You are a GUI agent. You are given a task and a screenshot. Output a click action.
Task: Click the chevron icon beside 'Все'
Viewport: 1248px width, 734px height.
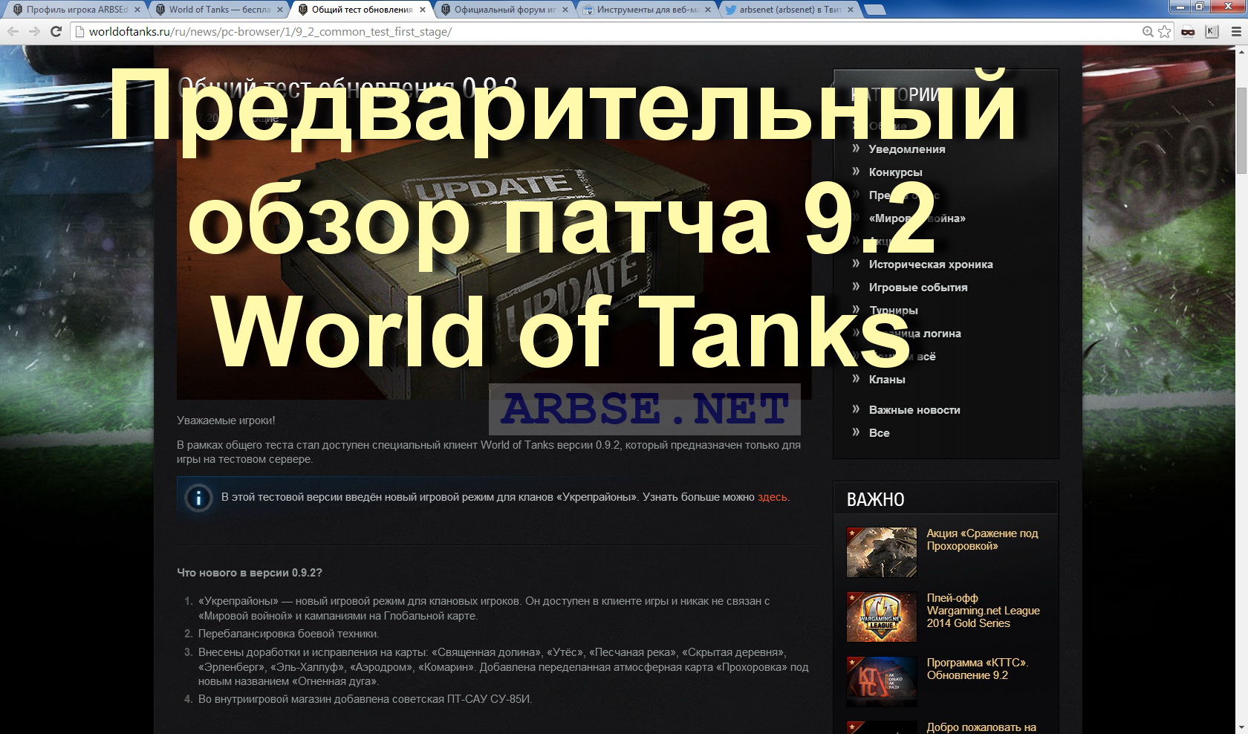tap(856, 432)
